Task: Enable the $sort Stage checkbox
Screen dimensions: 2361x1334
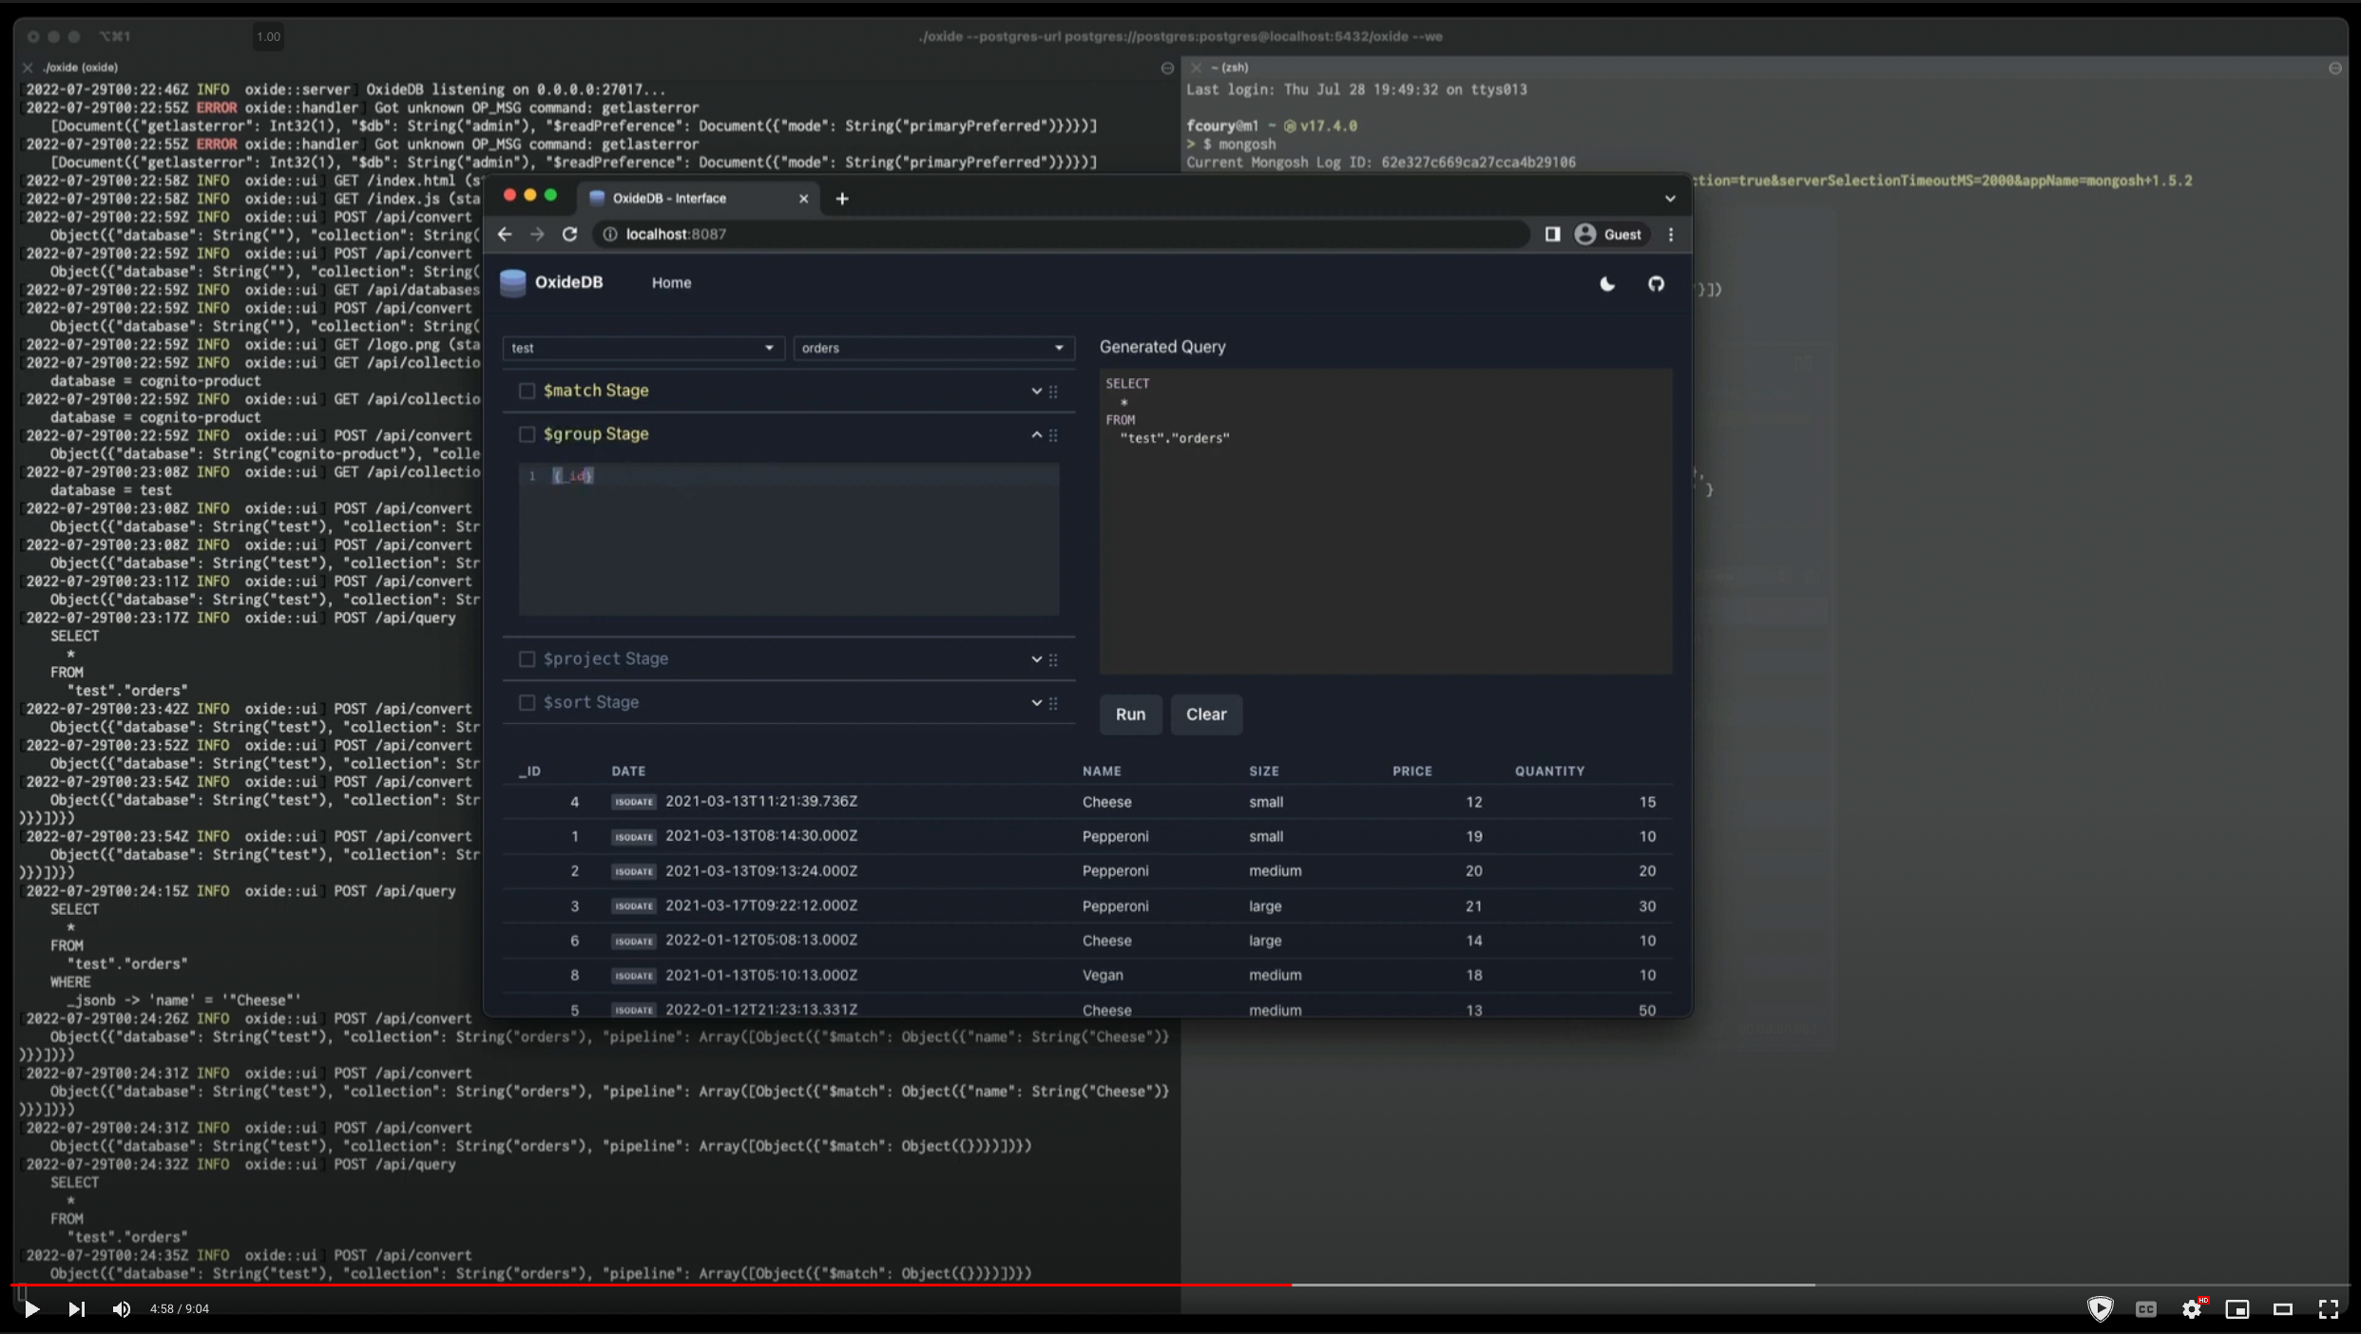Action: 527,702
